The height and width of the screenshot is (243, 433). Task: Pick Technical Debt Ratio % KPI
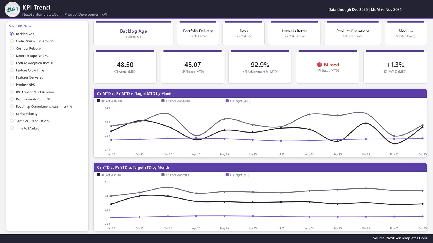(12, 121)
